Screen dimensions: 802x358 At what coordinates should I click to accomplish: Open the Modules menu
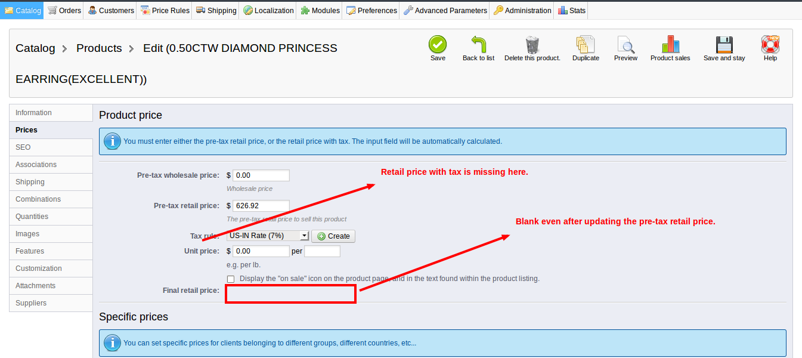pyautogui.click(x=320, y=10)
